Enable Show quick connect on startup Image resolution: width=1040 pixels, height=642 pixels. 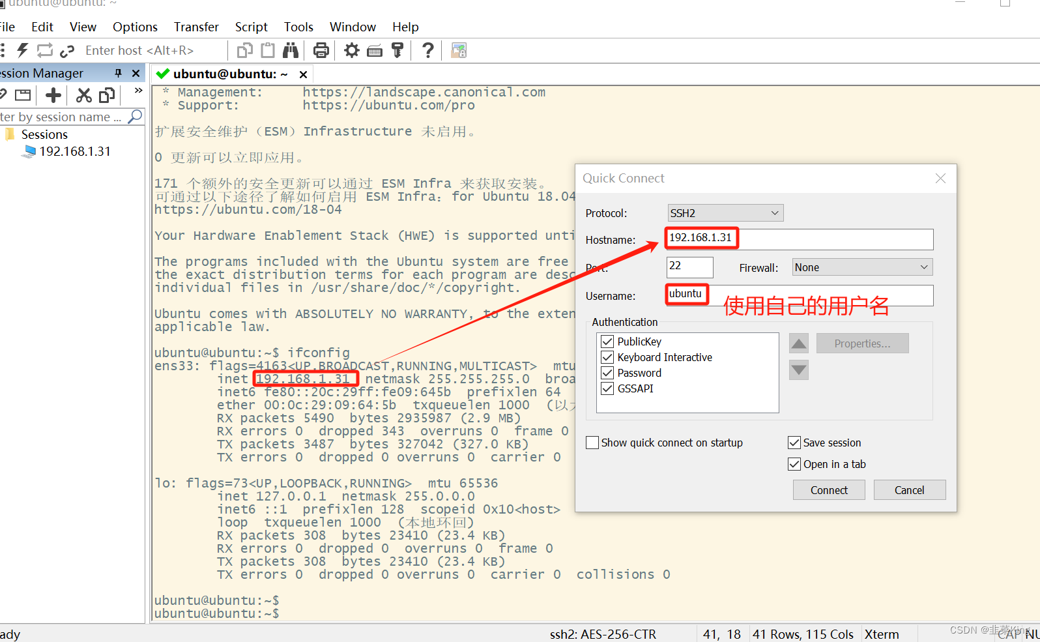pyautogui.click(x=592, y=443)
